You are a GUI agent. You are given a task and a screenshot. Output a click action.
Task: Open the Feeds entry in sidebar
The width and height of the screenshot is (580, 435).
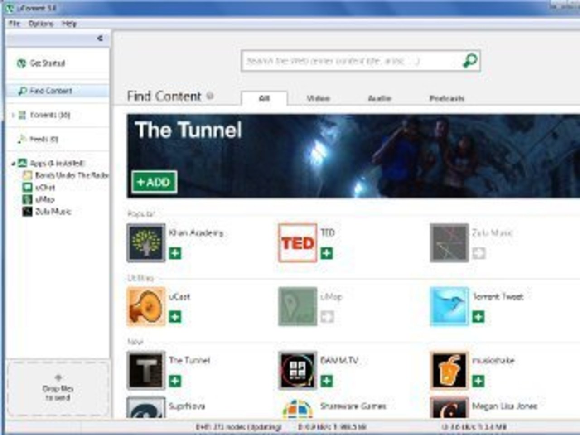(43, 139)
